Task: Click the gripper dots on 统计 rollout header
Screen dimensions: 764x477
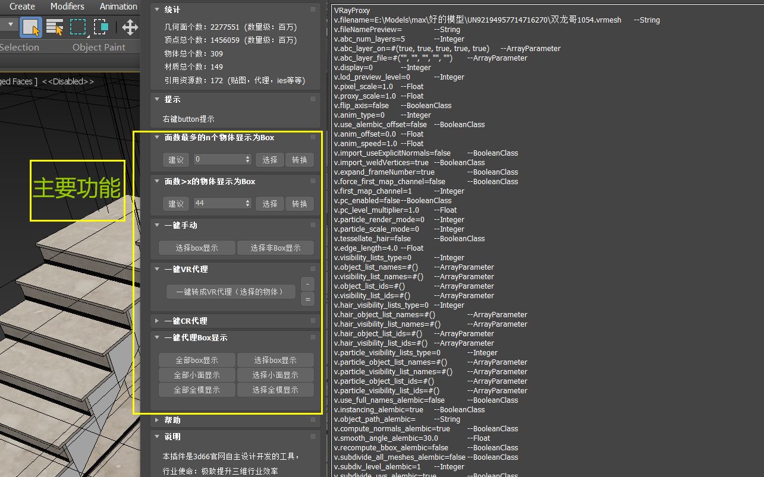Action: click(x=313, y=9)
